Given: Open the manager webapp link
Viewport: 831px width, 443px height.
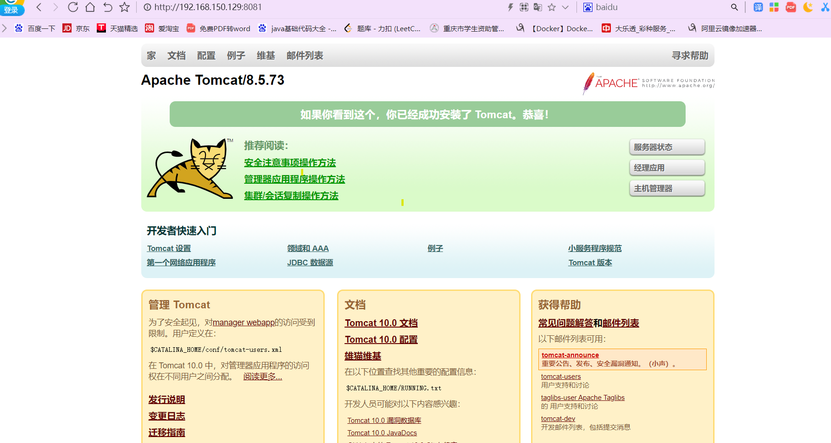Looking at the screenshot, I should click(x=244, y=323).
